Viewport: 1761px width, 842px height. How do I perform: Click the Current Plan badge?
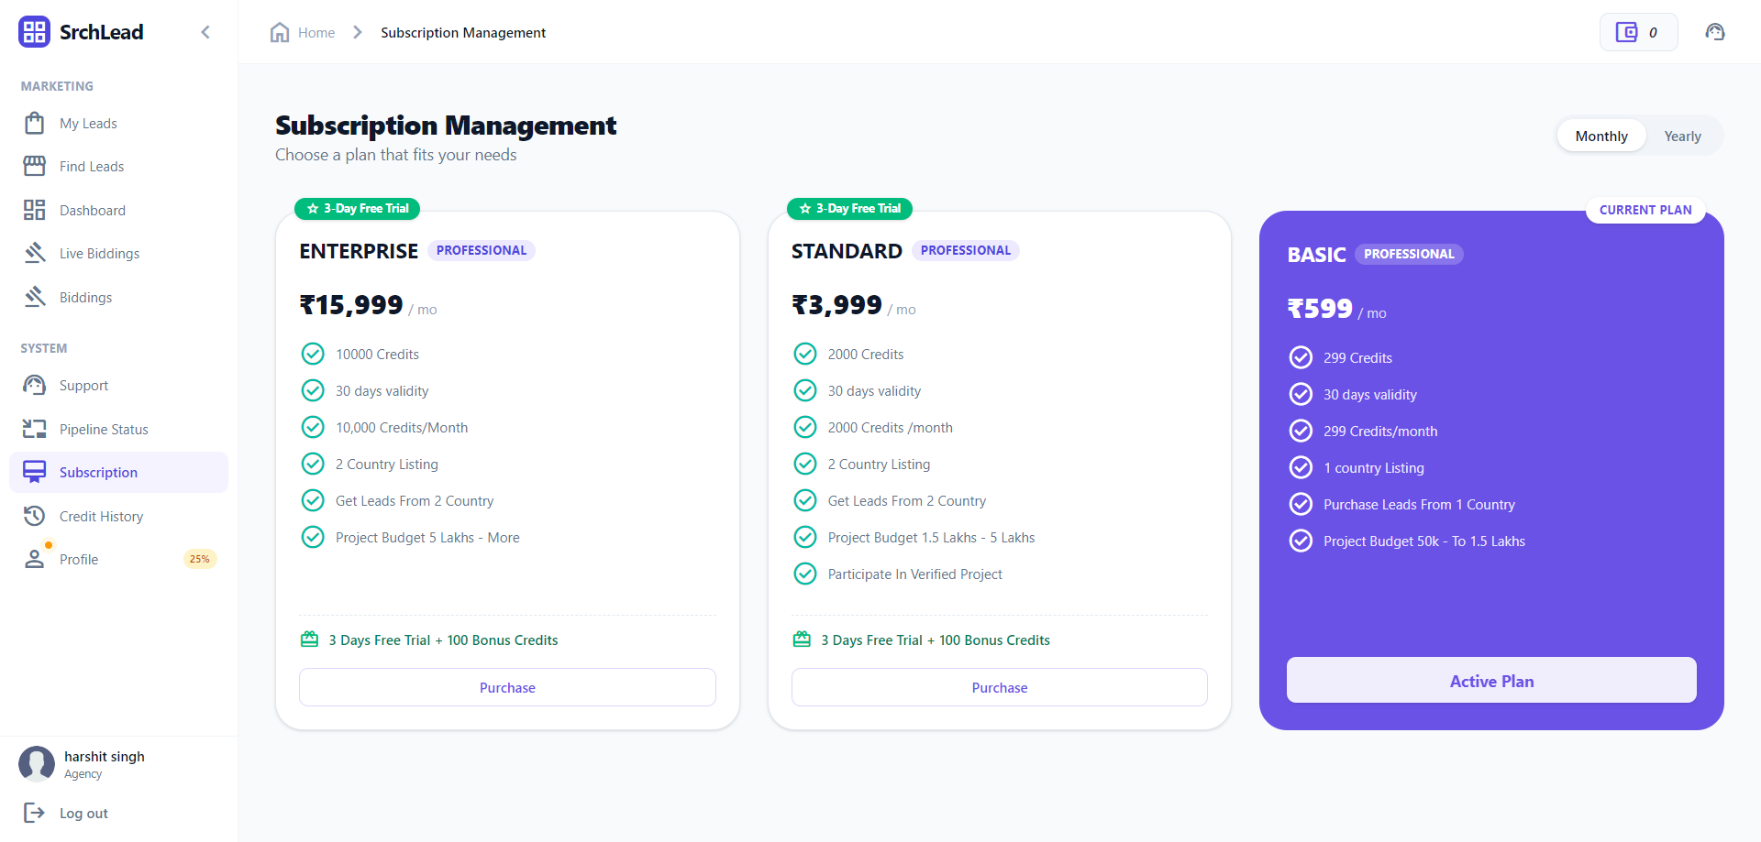point(1645,210)
